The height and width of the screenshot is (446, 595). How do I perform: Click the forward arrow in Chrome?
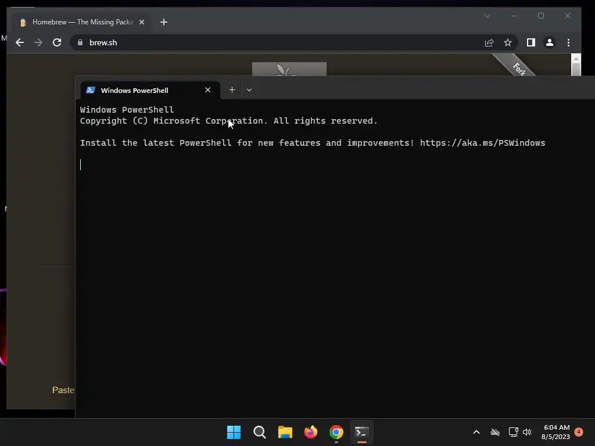(x=38, y=42)
